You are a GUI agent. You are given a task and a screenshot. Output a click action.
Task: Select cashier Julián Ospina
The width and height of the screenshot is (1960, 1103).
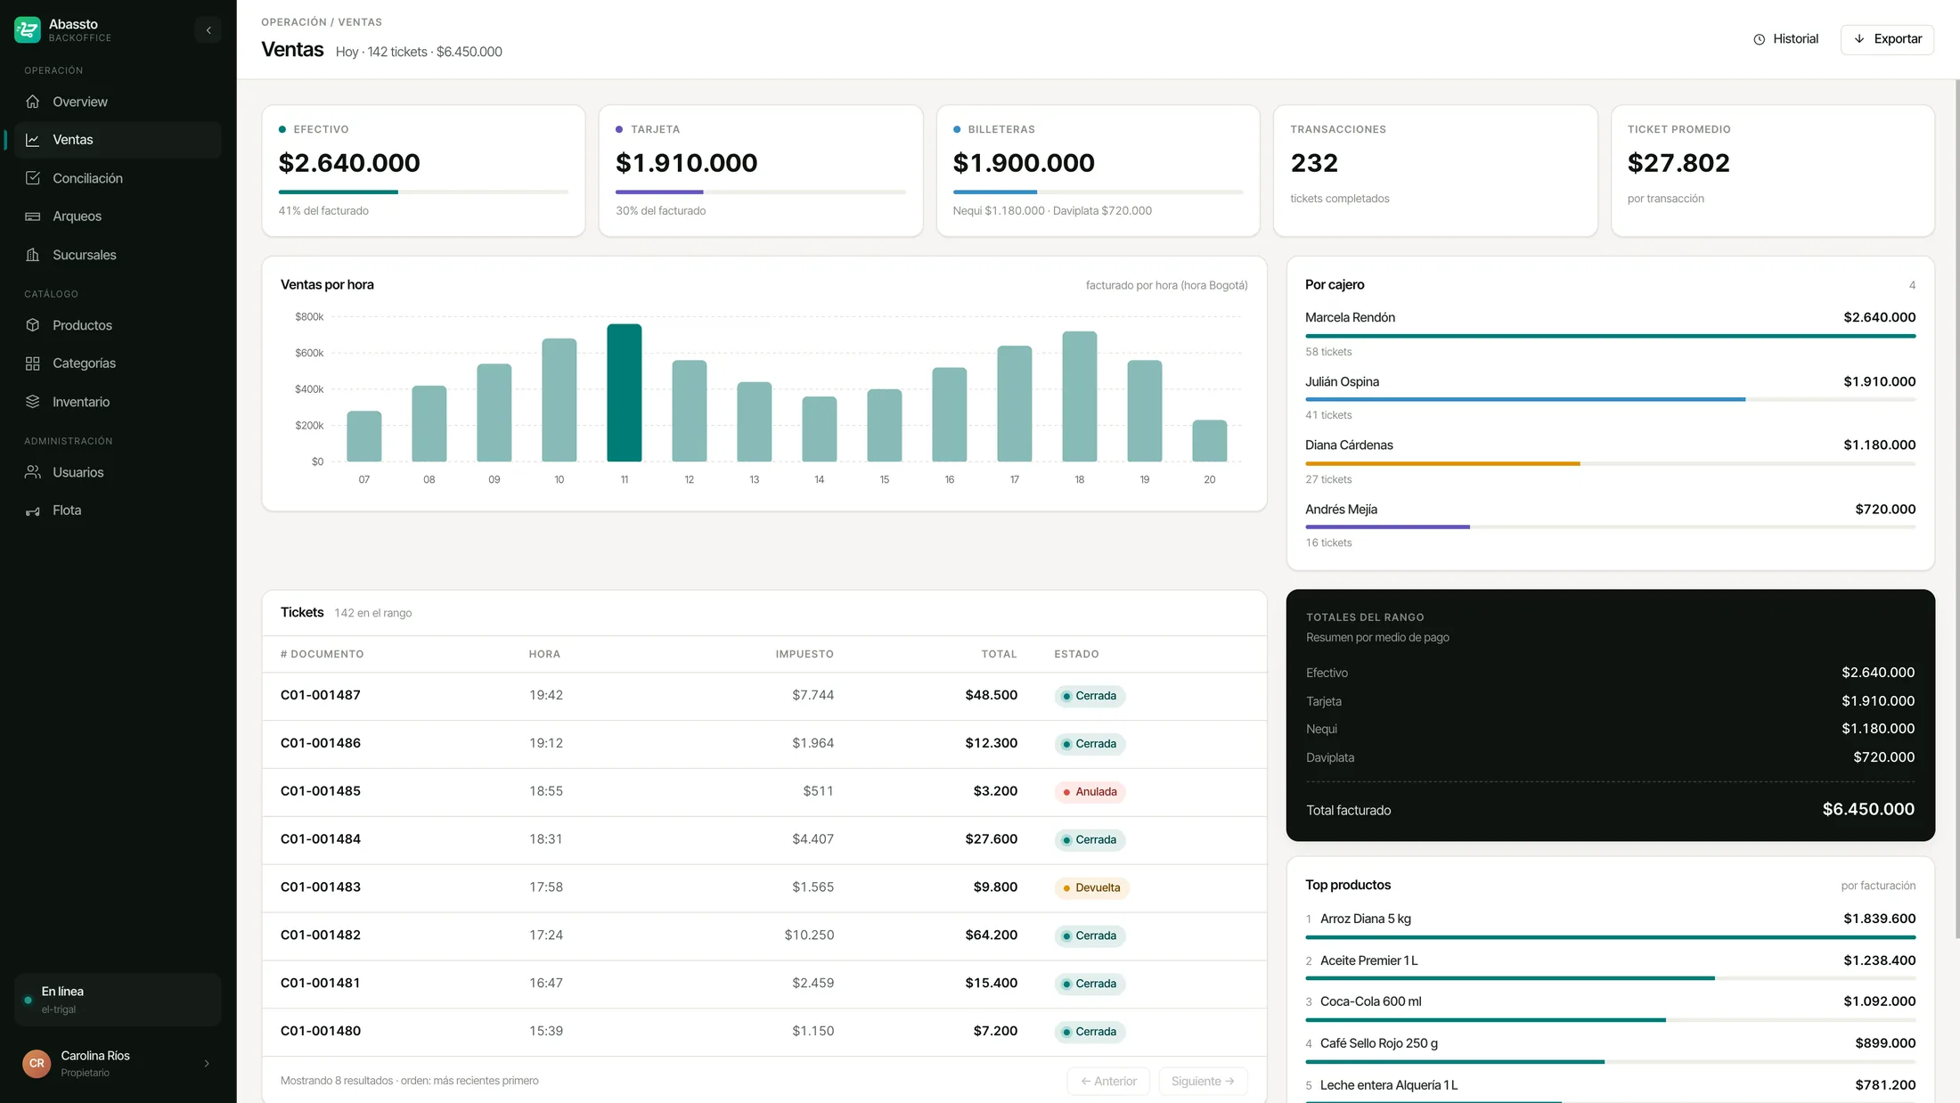[x=1610, y=397]
